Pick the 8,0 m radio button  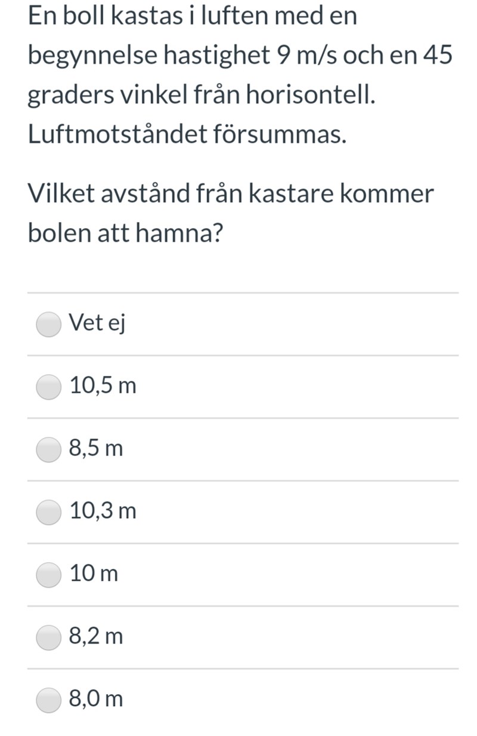click(x=48, y=701)
